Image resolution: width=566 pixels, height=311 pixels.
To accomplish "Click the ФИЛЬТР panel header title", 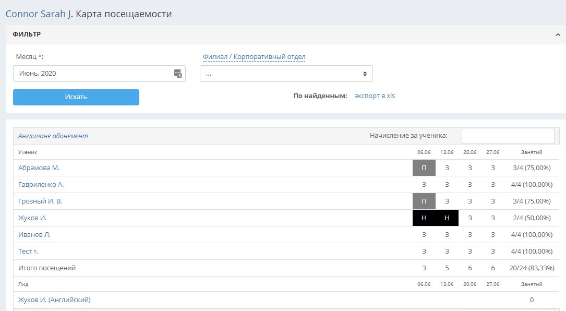I will click(27, 34).
